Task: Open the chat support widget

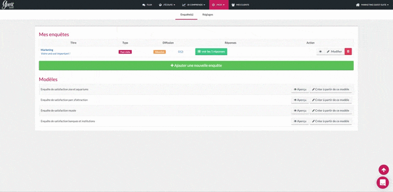Action: (x=383, y=182)
